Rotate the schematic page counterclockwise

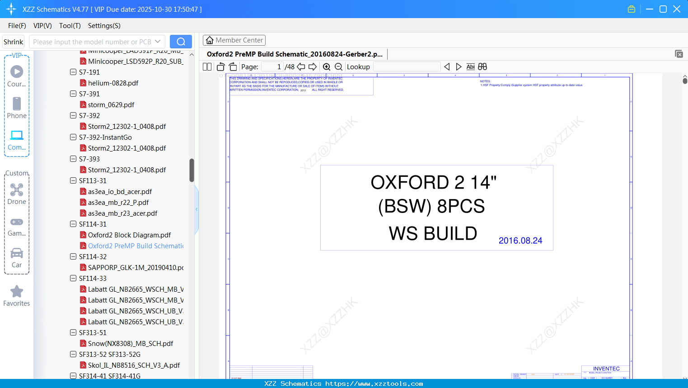[x=221, y=67]
